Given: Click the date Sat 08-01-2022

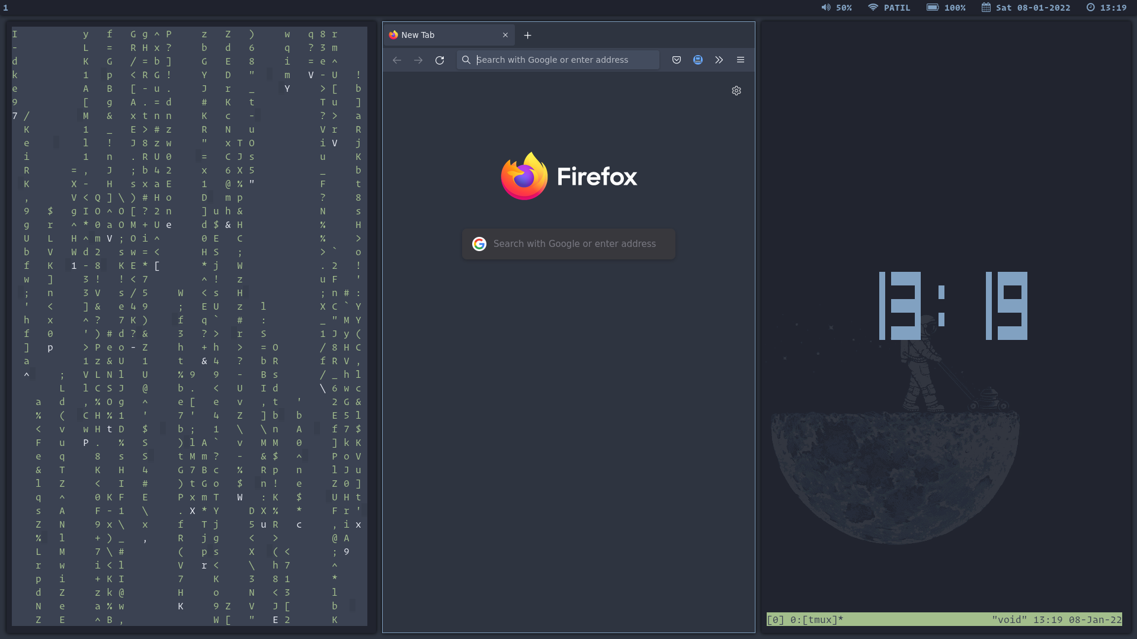Looking at the screenshot, I should [x=1033, y=8].
